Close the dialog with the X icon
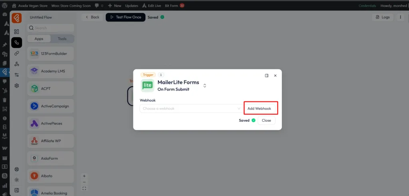The image size is (409, 196). [275, 75]
